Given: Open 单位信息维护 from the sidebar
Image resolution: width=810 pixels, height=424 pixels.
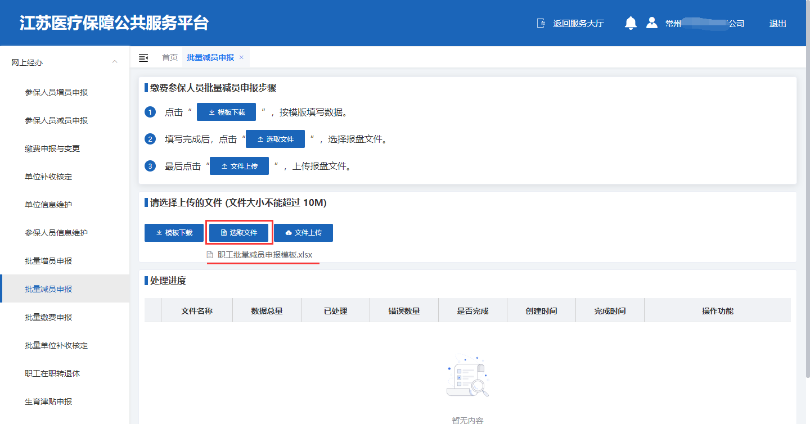Looking at the screenshot, I should [x=48, y=205].
